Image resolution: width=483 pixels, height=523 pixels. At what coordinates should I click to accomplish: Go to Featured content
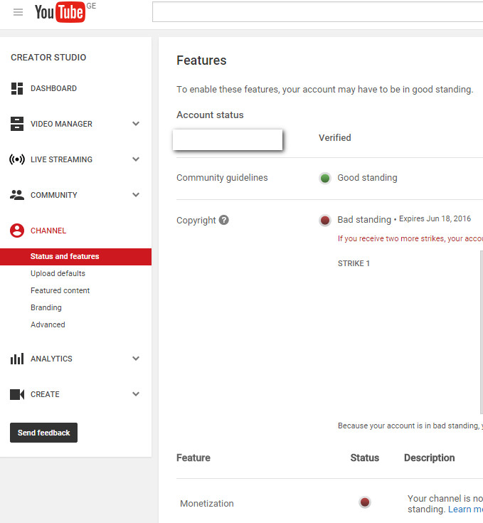[60, 290]
